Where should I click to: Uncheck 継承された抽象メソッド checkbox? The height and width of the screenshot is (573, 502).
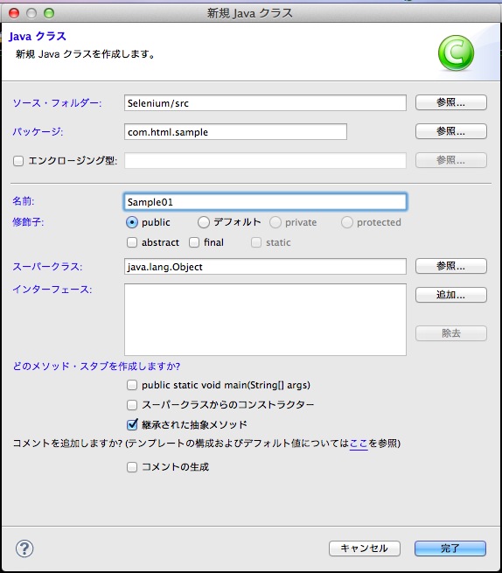click(x=132, y=424)
